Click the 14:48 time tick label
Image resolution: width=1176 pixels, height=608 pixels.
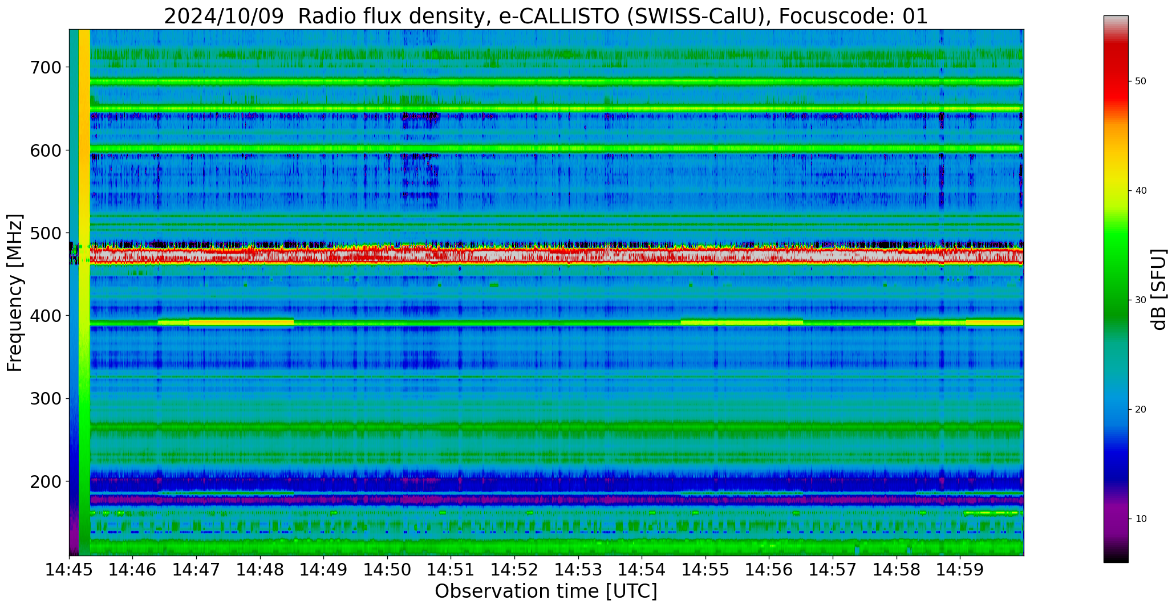coord(261,569)
